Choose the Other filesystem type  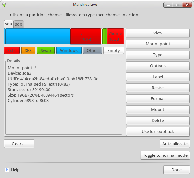click(92, 51)
